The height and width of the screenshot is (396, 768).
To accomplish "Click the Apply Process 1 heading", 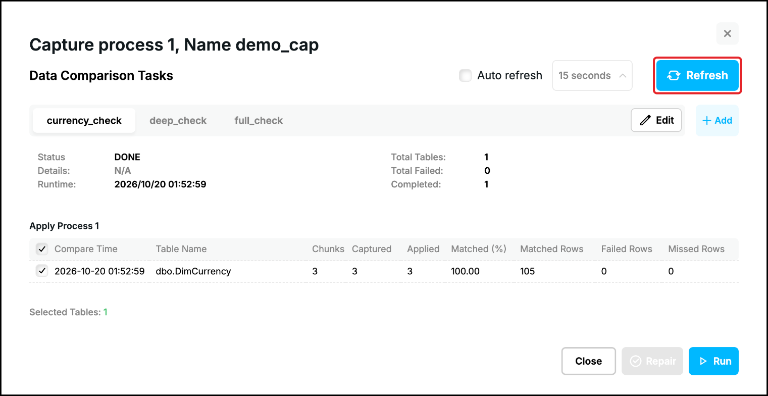I will (65, 226).
